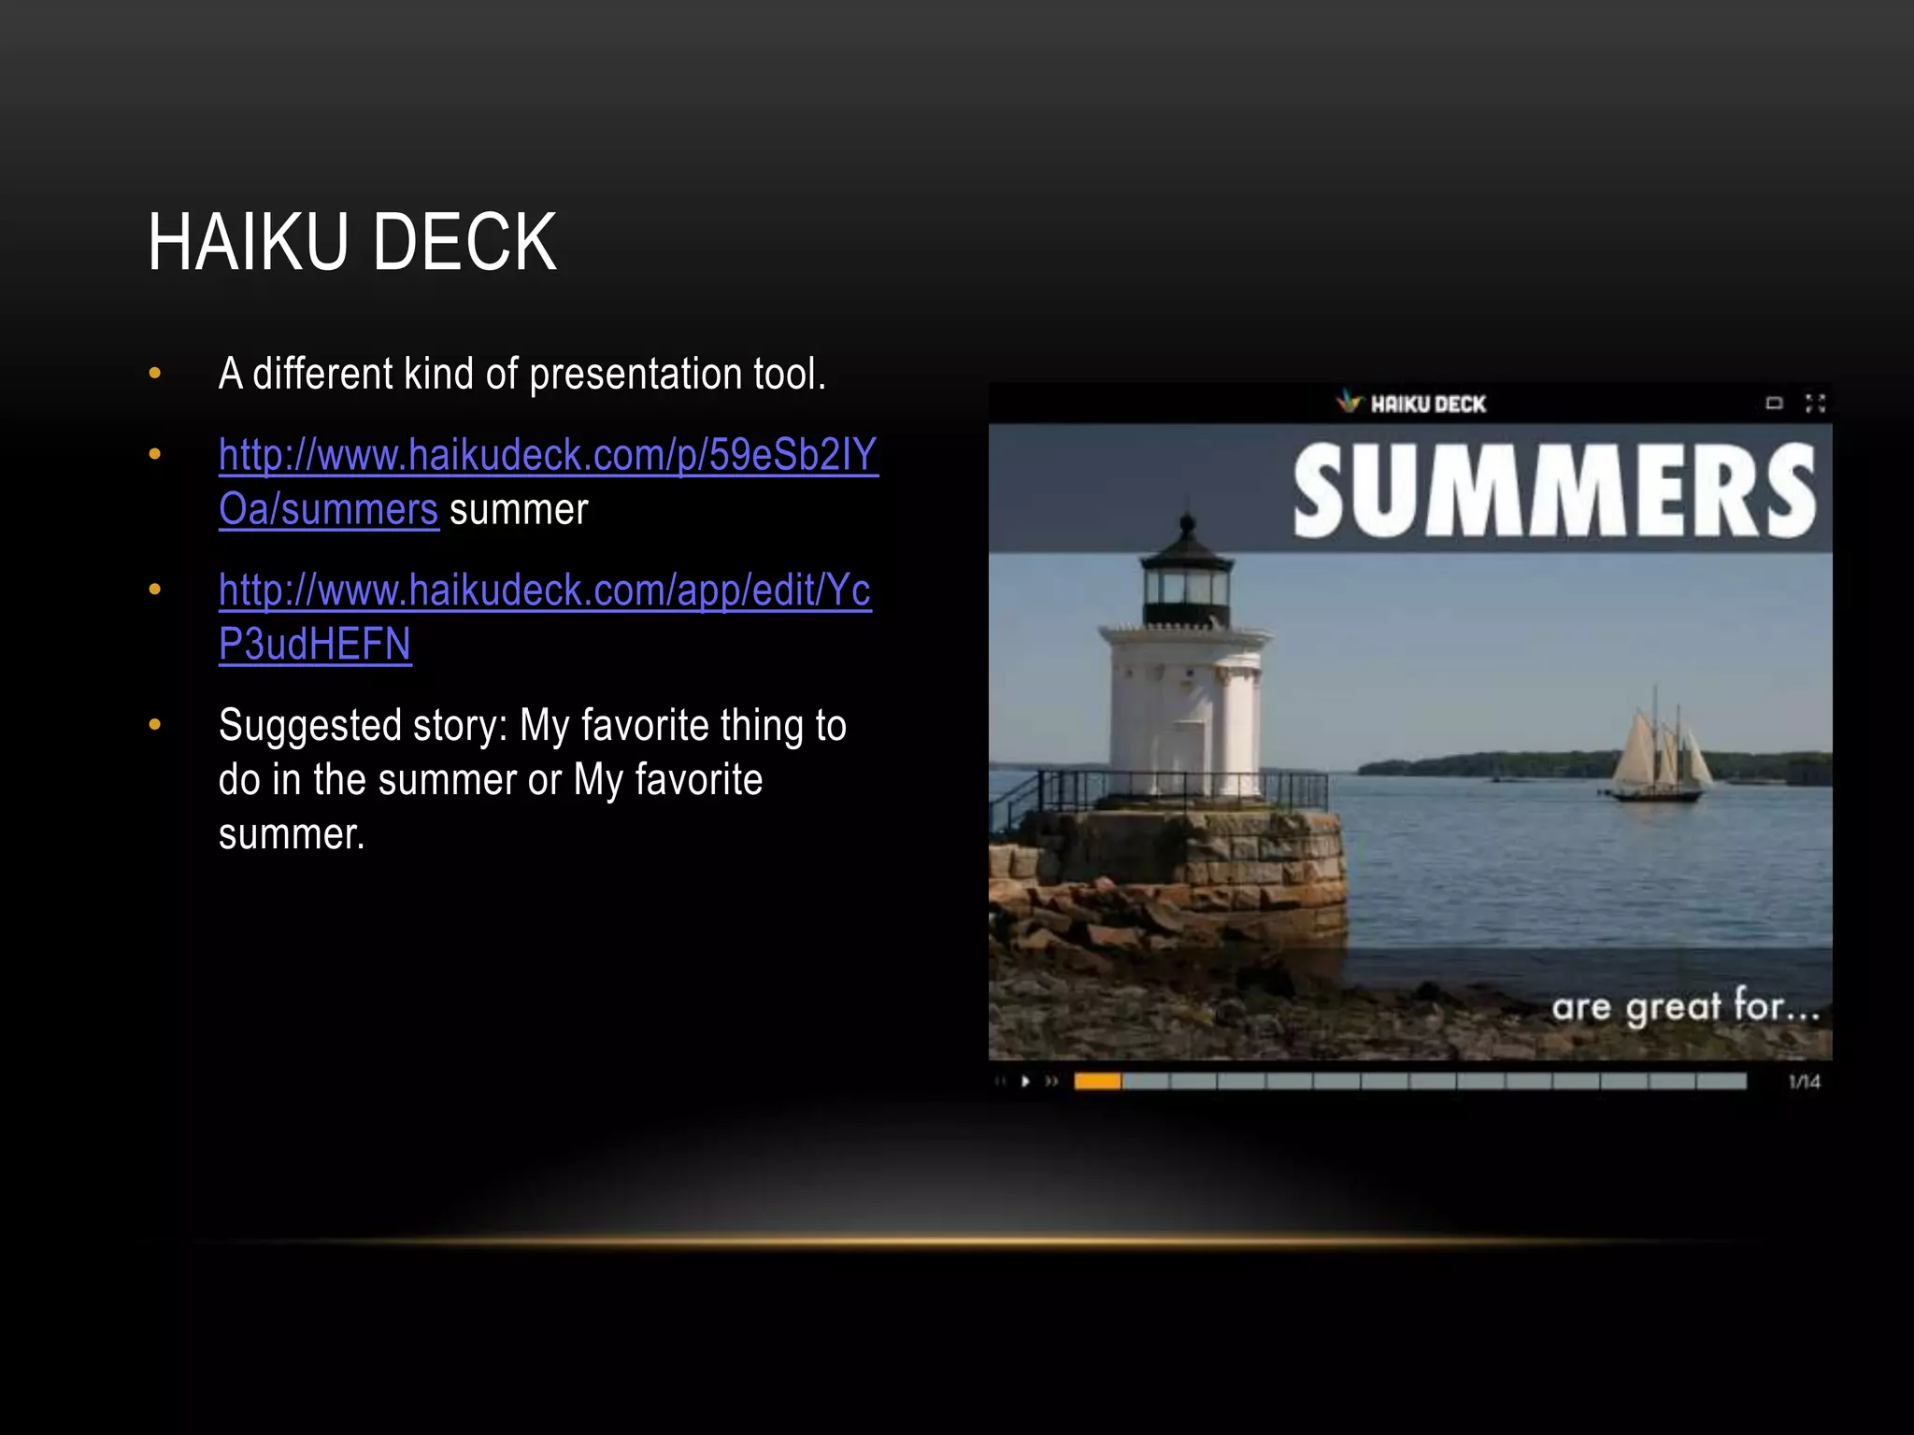
Task: Click the 'Suggested story' bullet text
Action: [533, 779]
